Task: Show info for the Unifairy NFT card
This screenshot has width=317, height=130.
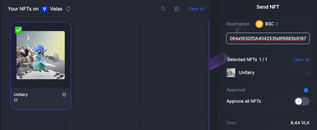Action: 64,95
